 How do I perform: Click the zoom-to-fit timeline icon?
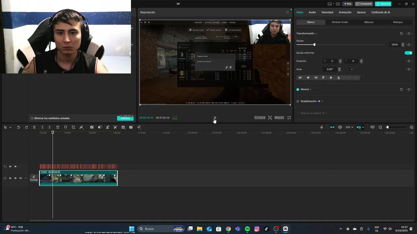tap(372, 127)
